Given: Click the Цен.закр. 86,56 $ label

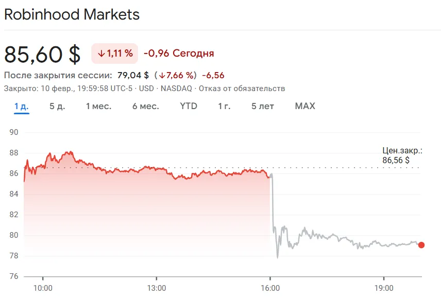Looking at the screenshot, I should coord(402,155).
